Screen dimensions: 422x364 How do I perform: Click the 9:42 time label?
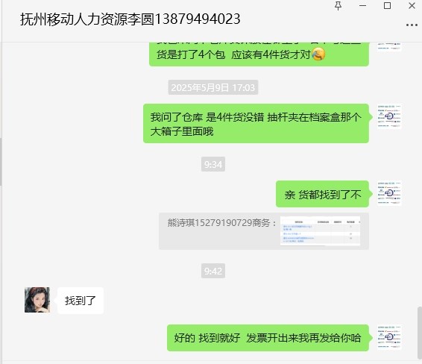(x=213, y=271)
